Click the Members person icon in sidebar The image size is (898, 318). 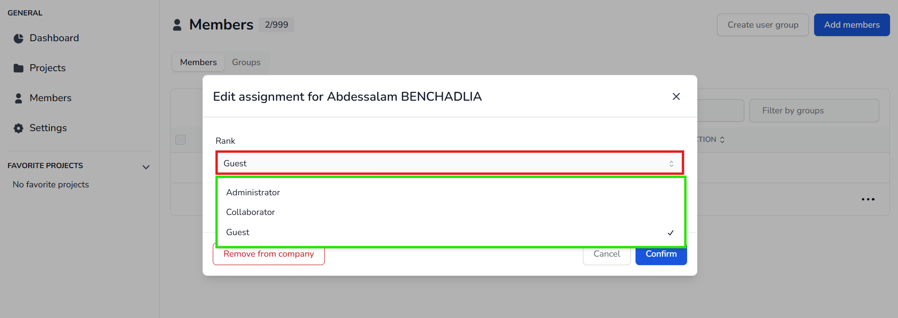[18, 98]
